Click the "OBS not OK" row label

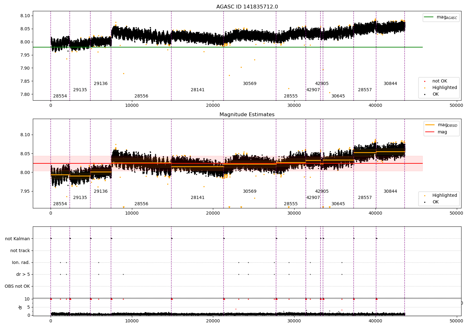click(x=18, y=286)
